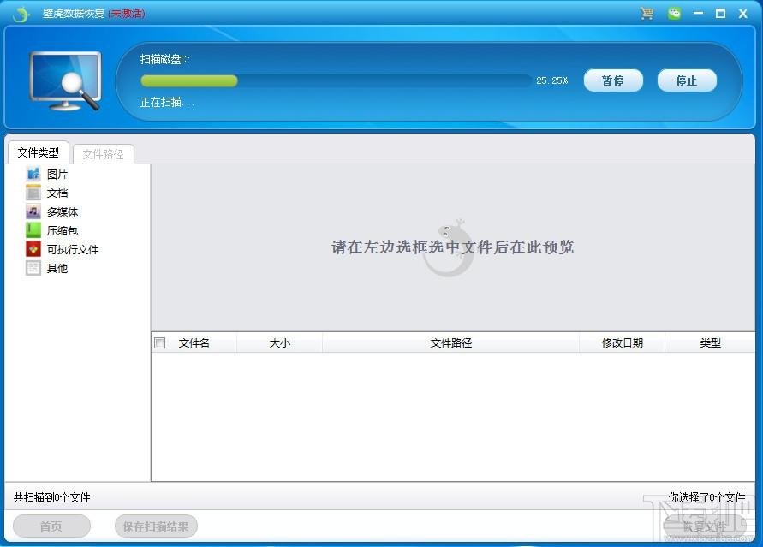Open the shopping cart purchase icon
The height and width of the screenshot is (547, 763).
tap(647, 13)
